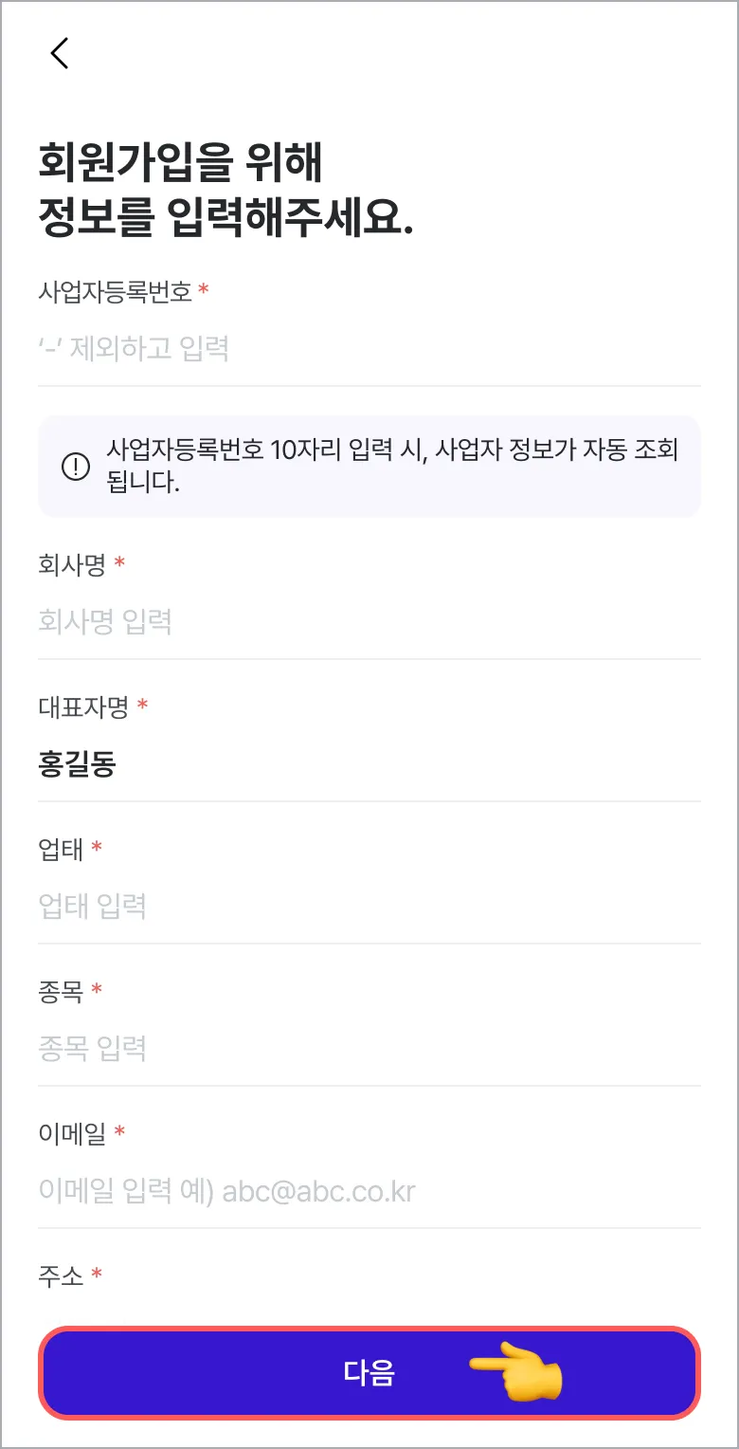The width and height of the screenshot is (739, 1449).
Task: Click the pointing hand emoji on the button
Action: click(x=517, y=1372)
